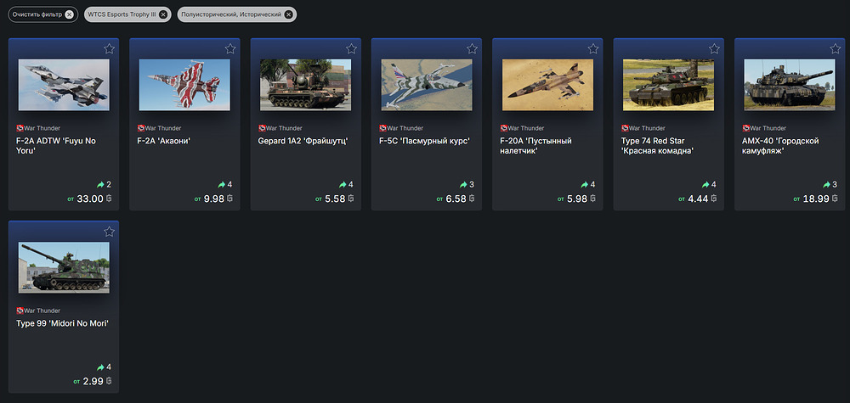Click the 33.00 price on F-2A ADTW
Viewport: 850px width, 403px height.
tap(89, 199)
